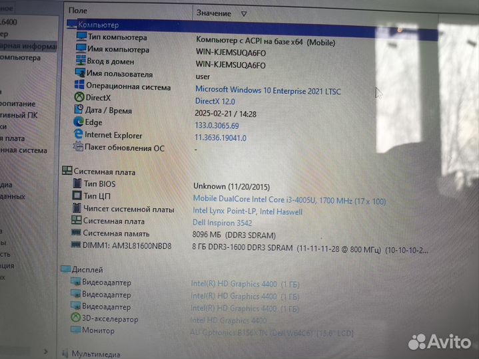Click the speaker icon beside Мультимедиа
The width and height of the screenshot is (479, 359).
coord(65,354)
